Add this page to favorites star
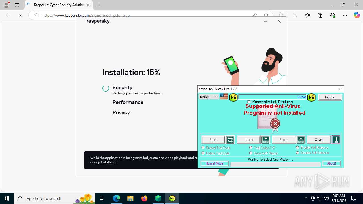This screenshot has height=204, width=363. pyautogui.click(x=266, y=15)
